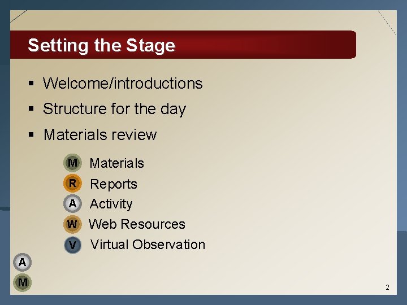This screenshot has width=407, height=305.
Task: Click the standalone M icon below the lone A icon
Action: 21,282
